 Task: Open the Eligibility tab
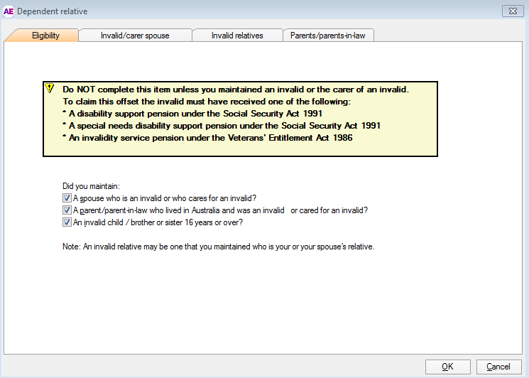click(45, 36)
